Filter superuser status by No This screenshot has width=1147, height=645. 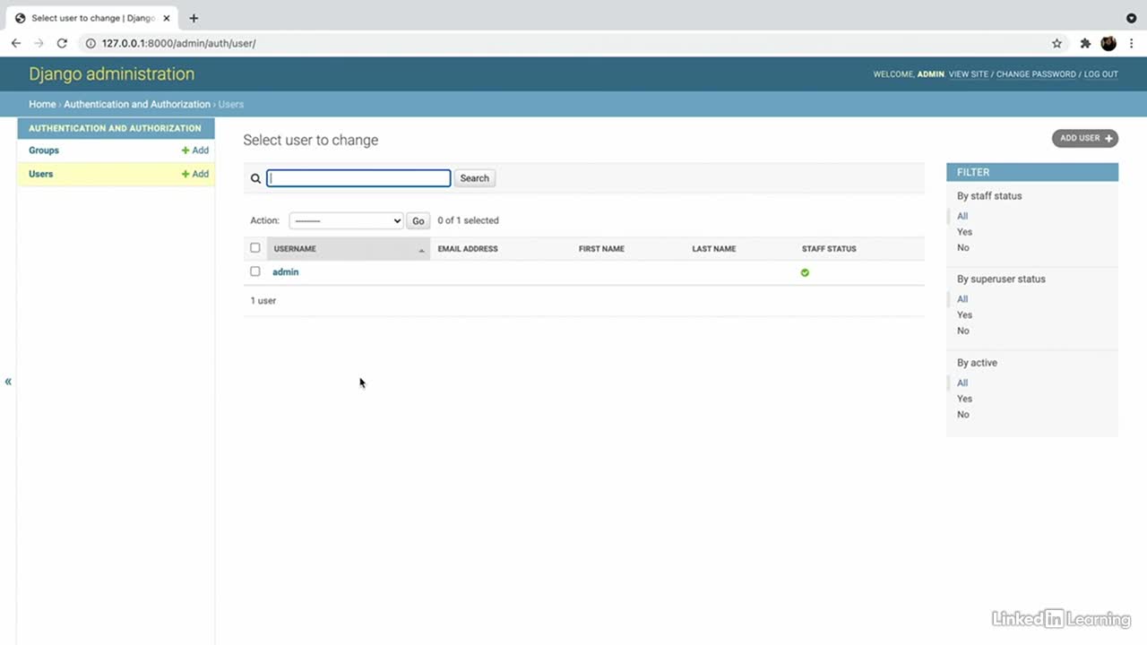tap(963, 331)
